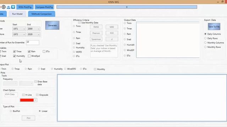This screenshot has width=227, height=127.
Task: Open the base period End 2000 dropdown
Action: (33, 29)
